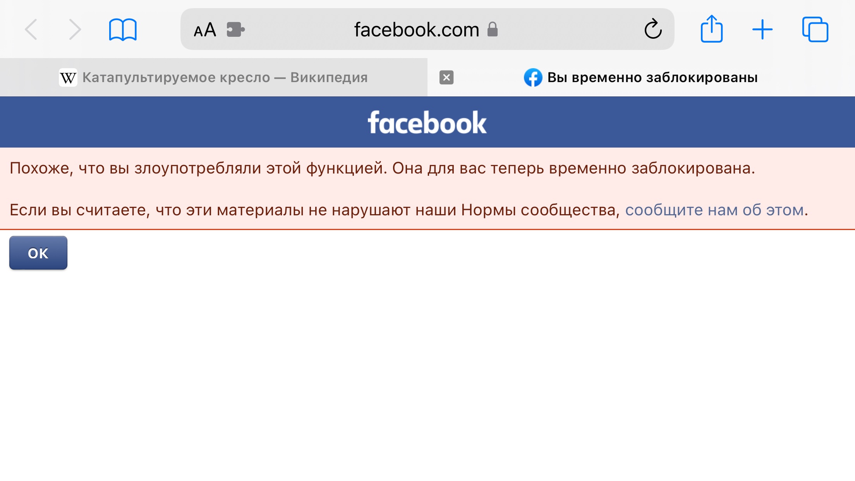The width and height of the screenshot is (855, 481).
Task: Tap the Похоже, что вы злоупотребляли warning text
Action: click(x=383, y=168)
